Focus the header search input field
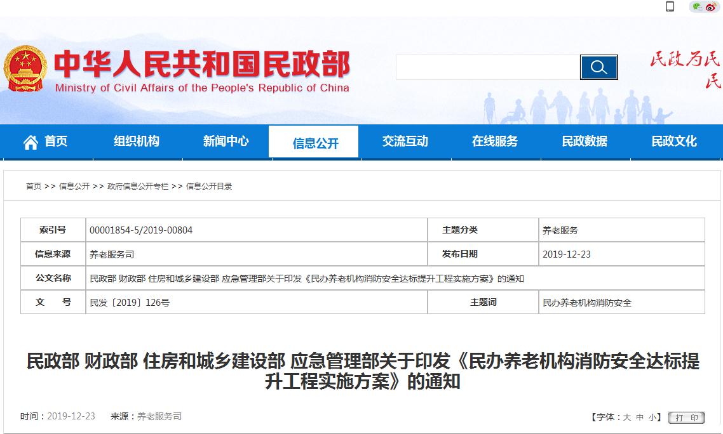The height and width of the screenshot is (434, 723). click(x=488, y=67)
